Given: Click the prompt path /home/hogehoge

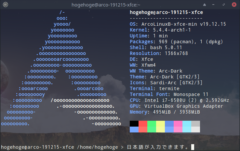Looking at the screenshot, I should tap(98, 147).
